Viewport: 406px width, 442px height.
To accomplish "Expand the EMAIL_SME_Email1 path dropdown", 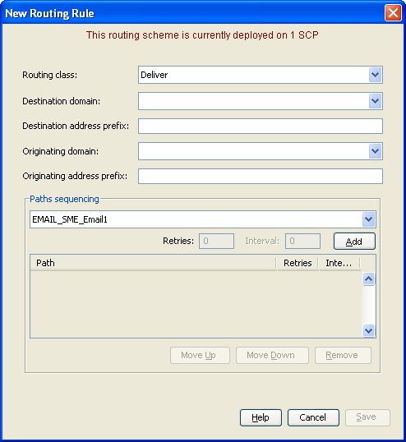I will point(369,219).
